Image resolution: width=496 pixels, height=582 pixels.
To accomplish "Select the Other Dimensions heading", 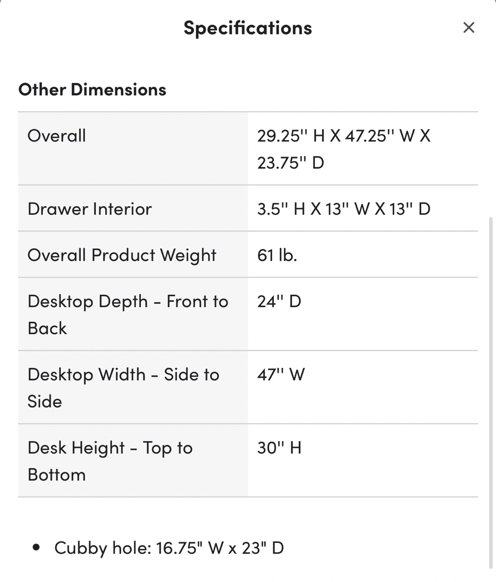I will (92, 89).
